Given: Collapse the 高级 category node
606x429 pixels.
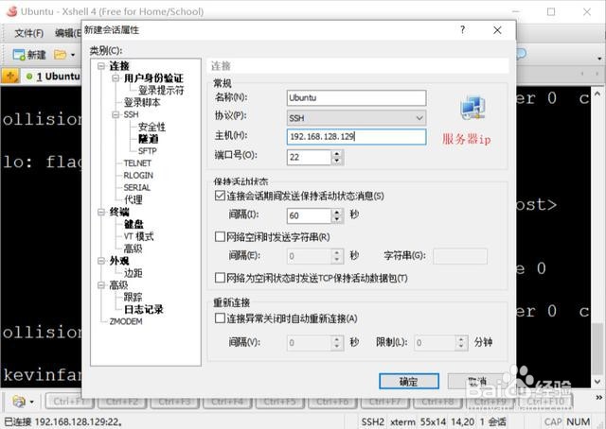Looking at the screenshot, I should tap(101, 285).
